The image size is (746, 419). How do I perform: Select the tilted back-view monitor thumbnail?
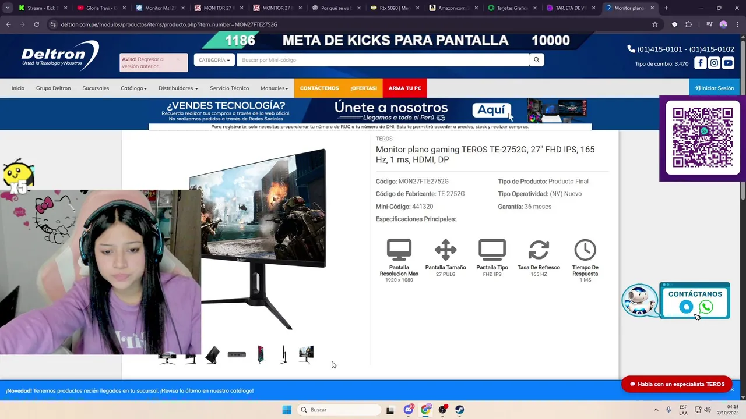[213, 354]
